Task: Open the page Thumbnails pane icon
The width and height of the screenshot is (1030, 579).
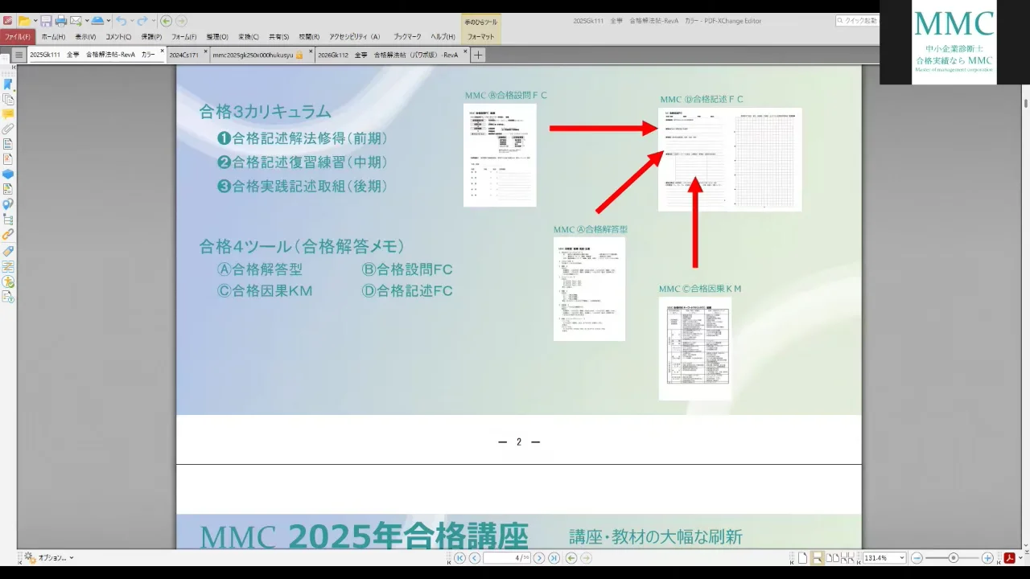Action: coord(8,99)
